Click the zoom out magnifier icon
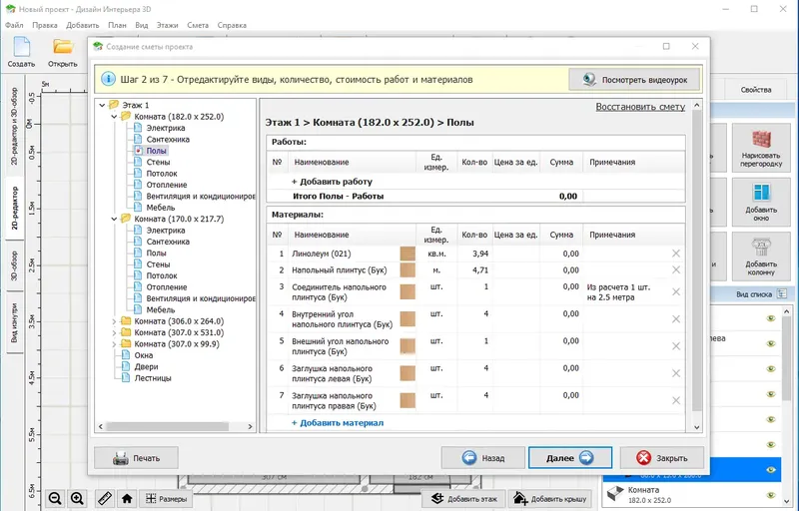The image size is (799, 511). pos(55,499)
